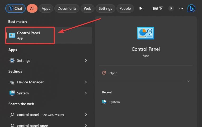The width and height of the screenshot is (202, 127).
Task: Expand the System result chevron
Action: tap(86, 93)
